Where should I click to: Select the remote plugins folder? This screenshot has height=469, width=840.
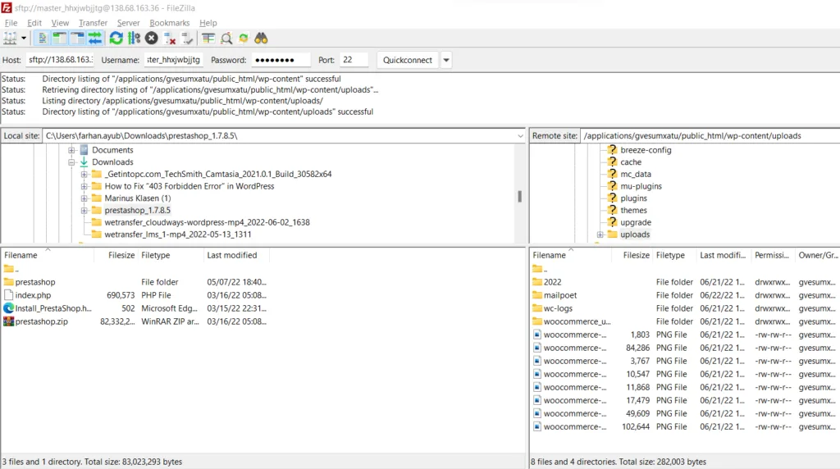[x=633, y=198]
